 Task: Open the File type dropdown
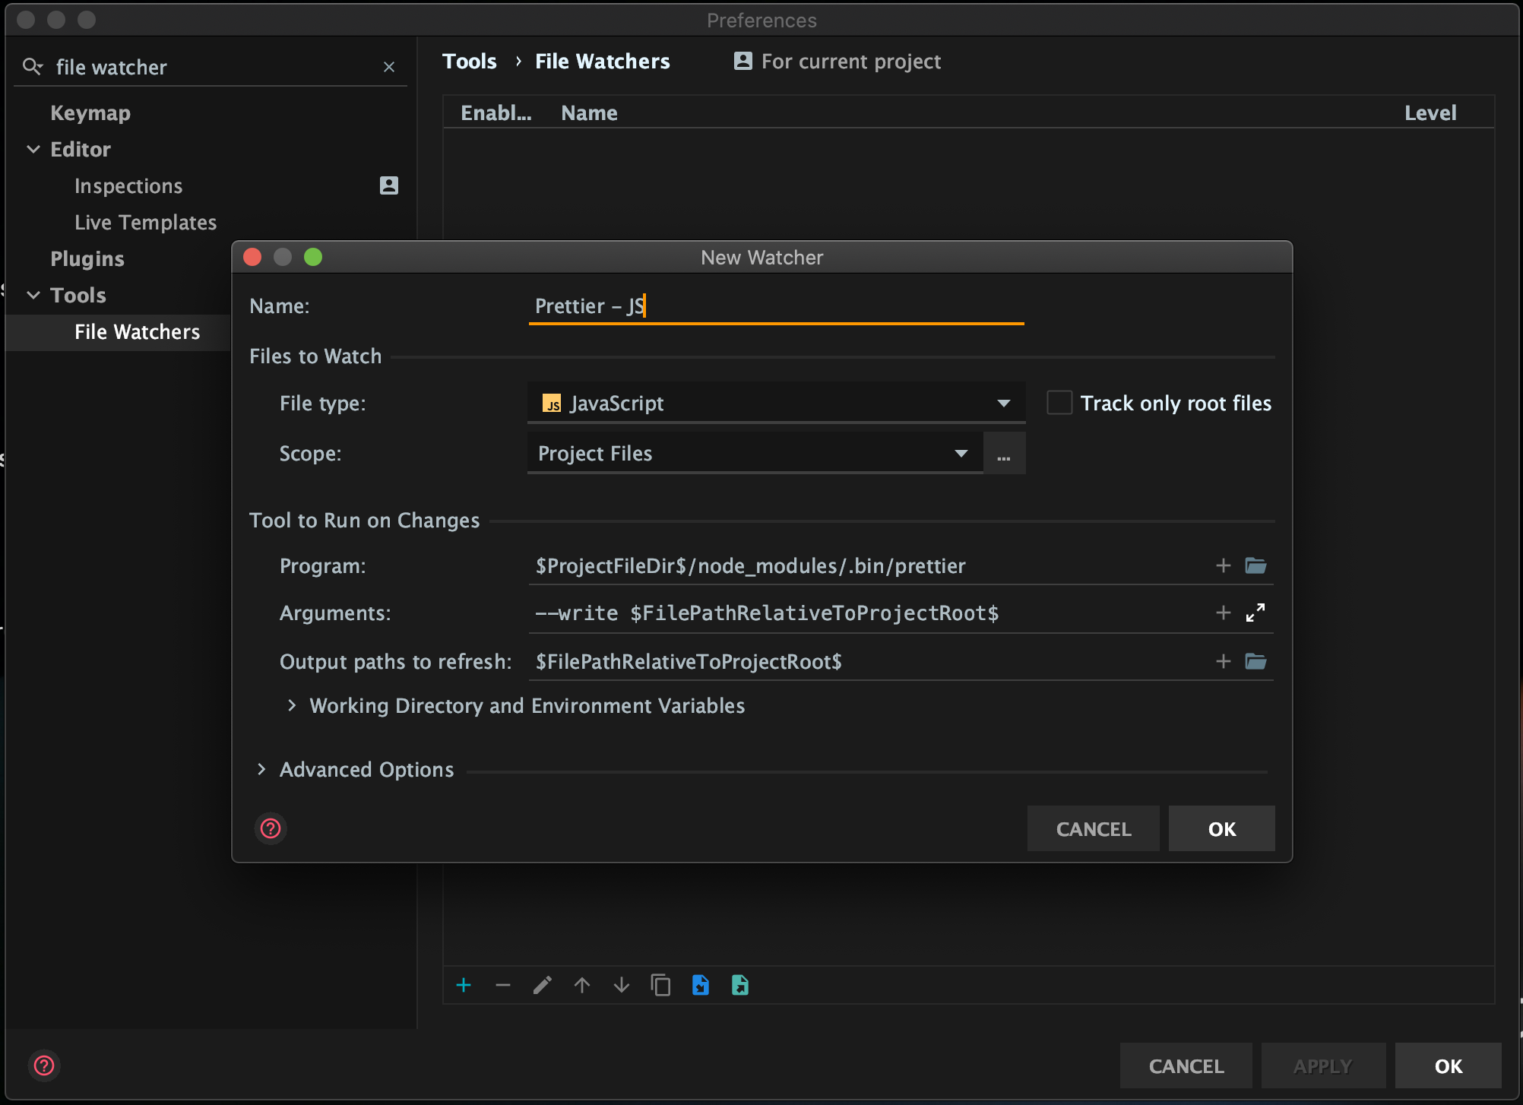coord(1003,403)
